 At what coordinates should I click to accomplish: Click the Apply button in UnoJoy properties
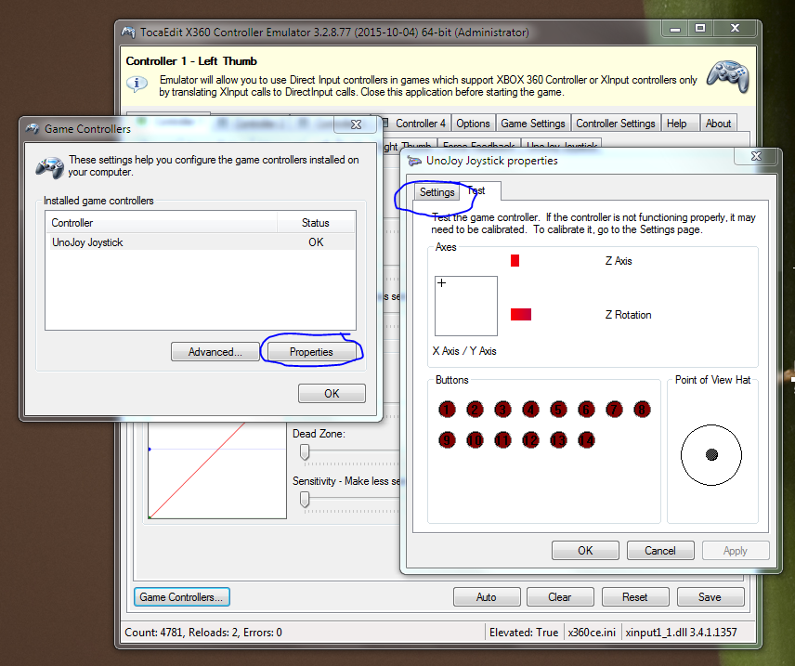[736, 550]
